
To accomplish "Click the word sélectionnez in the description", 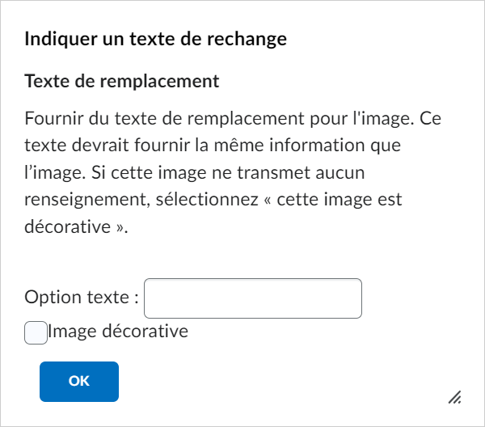I will (207, 200).
